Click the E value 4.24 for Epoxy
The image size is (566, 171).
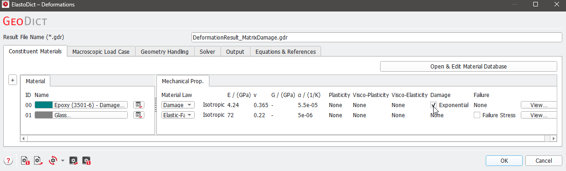(x=233, y=105)
